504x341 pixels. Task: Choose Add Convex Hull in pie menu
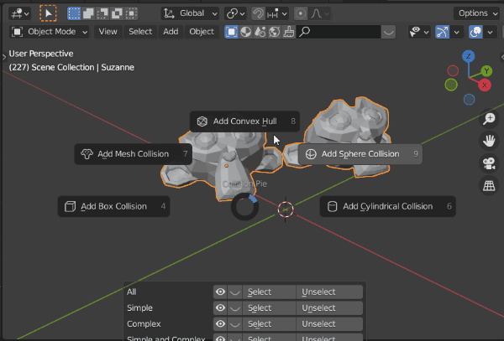245,121
